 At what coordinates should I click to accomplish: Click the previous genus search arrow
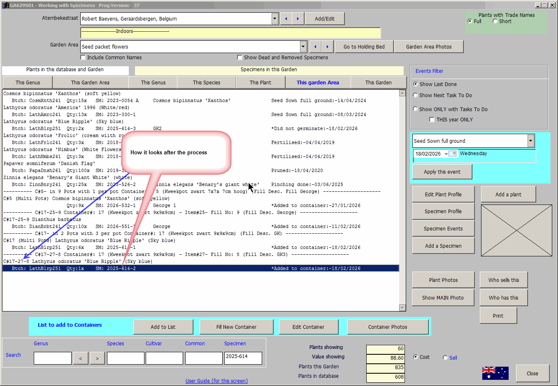(x=81, y=358)
